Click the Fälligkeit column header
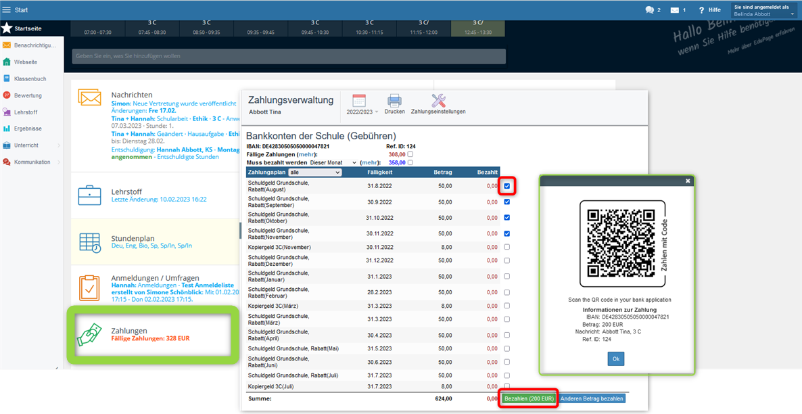The image size is (802, 414). [379, 172]
